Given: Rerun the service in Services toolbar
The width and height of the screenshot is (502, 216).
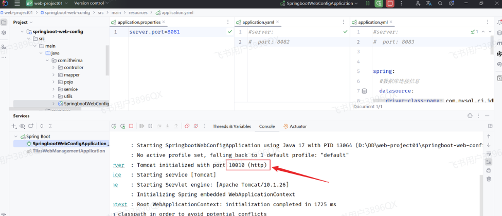Looking at the screenshot, I should 113,126.
